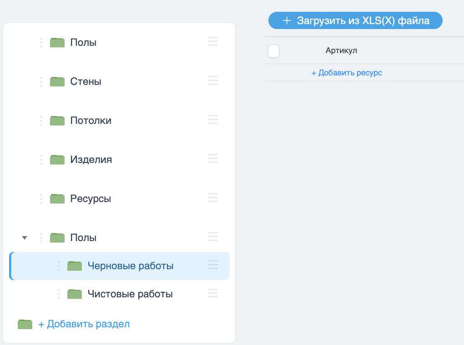Click the drag handle dots beside Изделия
Screen dimensions: 464x345
pyautogui.click(x=41, y=159)
